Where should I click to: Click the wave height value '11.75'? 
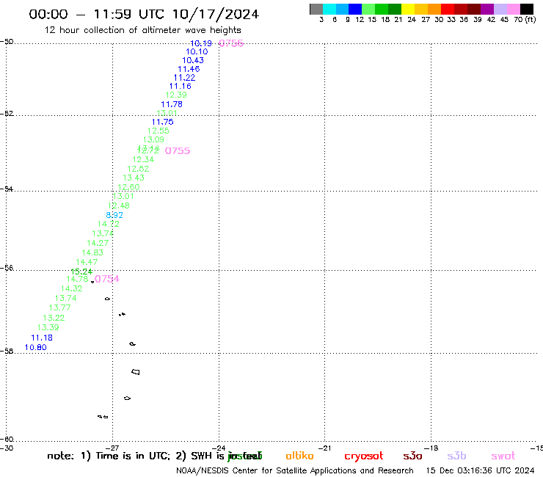162,122
